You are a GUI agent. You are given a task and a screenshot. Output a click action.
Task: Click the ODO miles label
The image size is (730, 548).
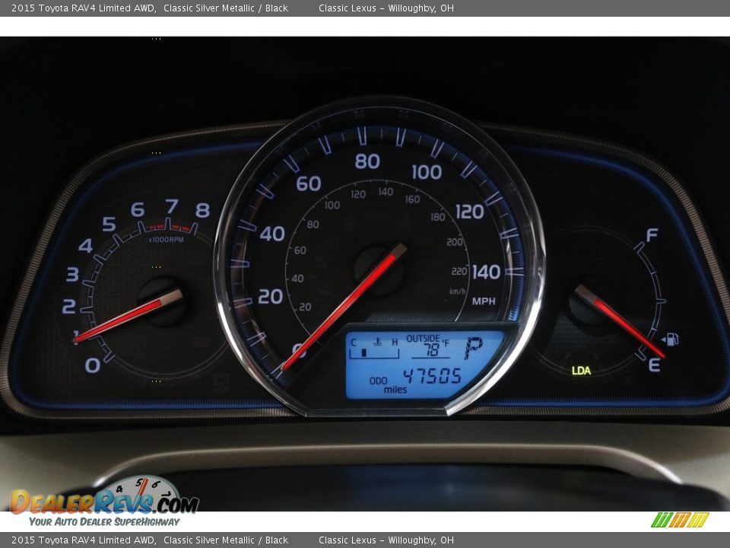388,385
